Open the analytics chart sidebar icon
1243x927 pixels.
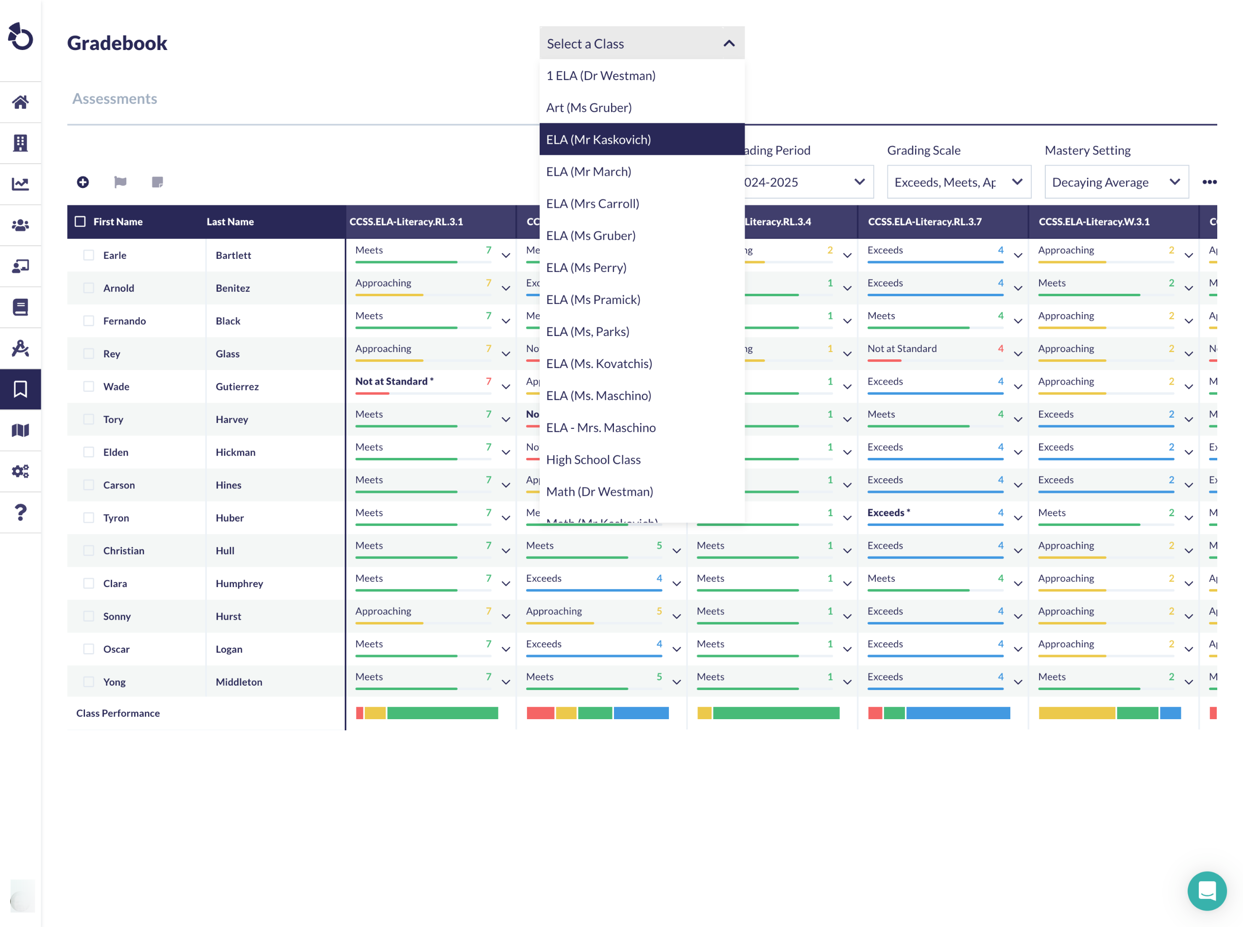coord(20,184)
